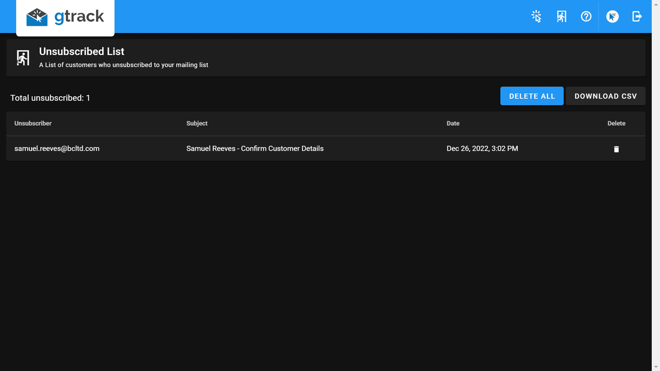Click the gtrack wordmark text

pos(79,16)
